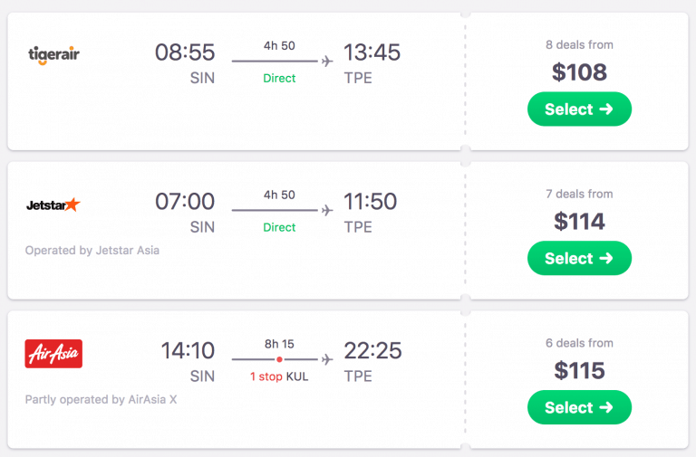Click the plane icon on AirAsia flight
This screenshot has height=457, width=696.
(x=327, y=359)
